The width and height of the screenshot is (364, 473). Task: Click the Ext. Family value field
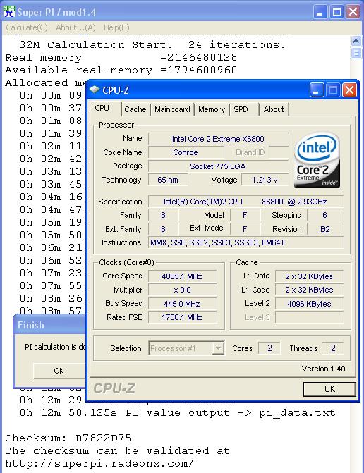click(x=163, y=229)
